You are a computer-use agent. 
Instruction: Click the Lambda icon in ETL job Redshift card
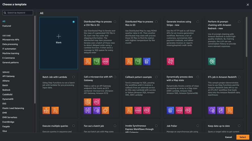pos(229,110)
